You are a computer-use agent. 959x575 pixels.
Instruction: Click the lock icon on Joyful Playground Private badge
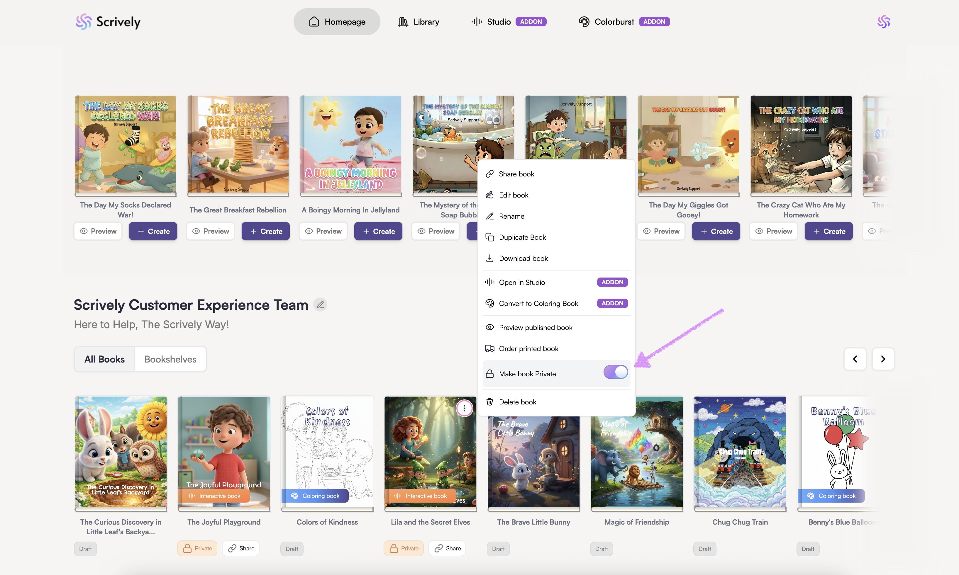(187, 548)
